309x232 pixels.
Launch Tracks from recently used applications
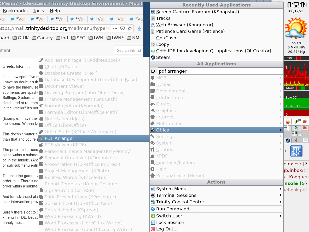tap(216, 18)
